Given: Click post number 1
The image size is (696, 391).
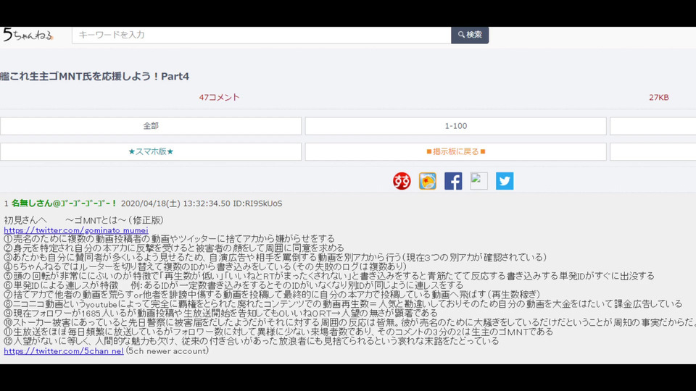Looking at the screenshot, I should (7, 203).
